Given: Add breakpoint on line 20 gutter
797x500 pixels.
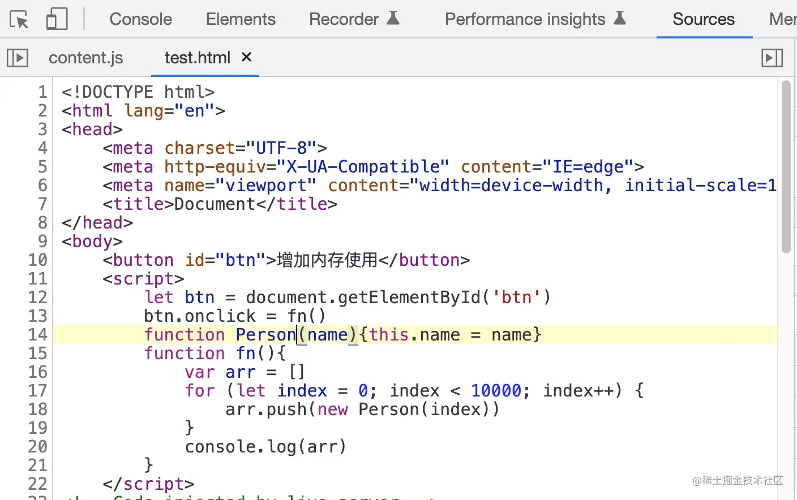Looking at the screenshot, I should pos(37,447).
